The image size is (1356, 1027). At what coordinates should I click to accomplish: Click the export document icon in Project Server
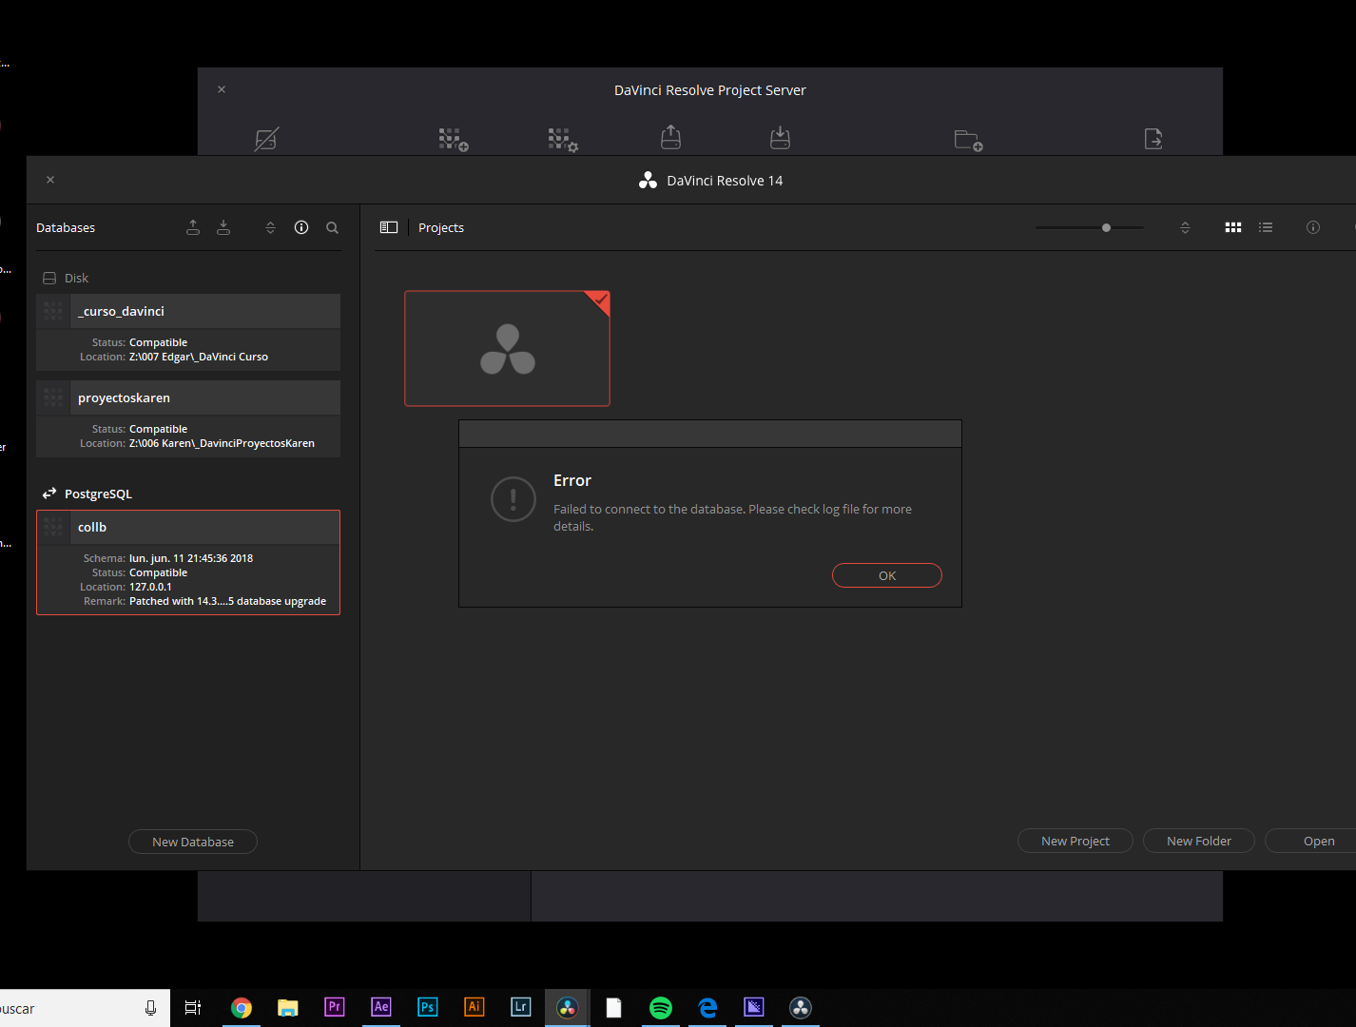click(x=1153, y=139)
